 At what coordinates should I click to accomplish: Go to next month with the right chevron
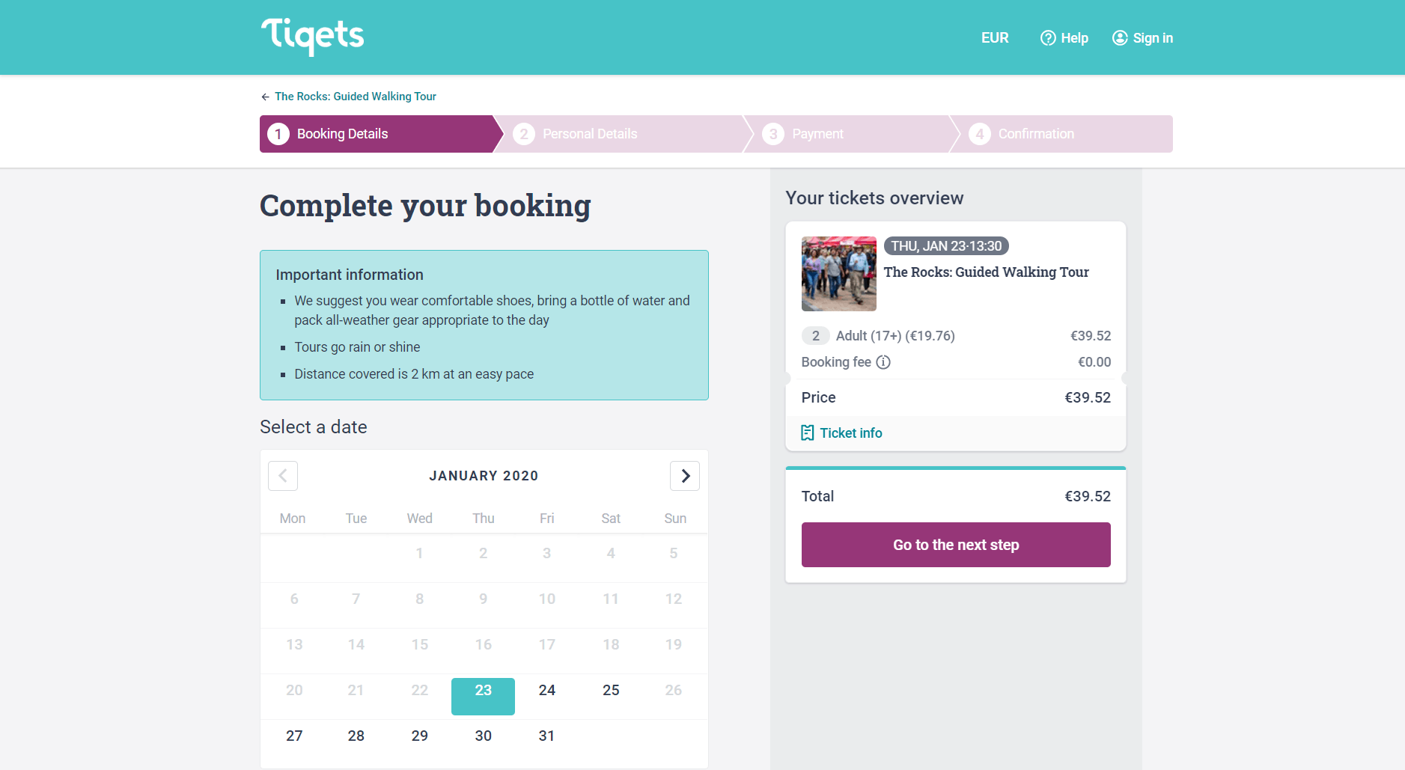(x=685, y=476)
